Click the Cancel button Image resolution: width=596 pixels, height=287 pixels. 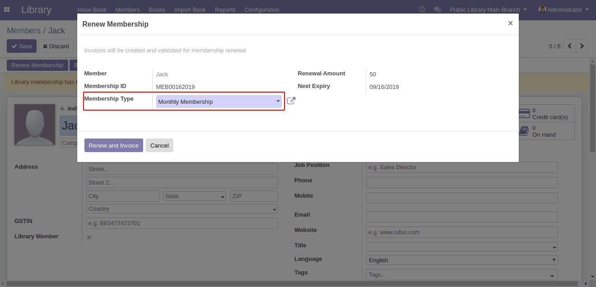(159, 145)
